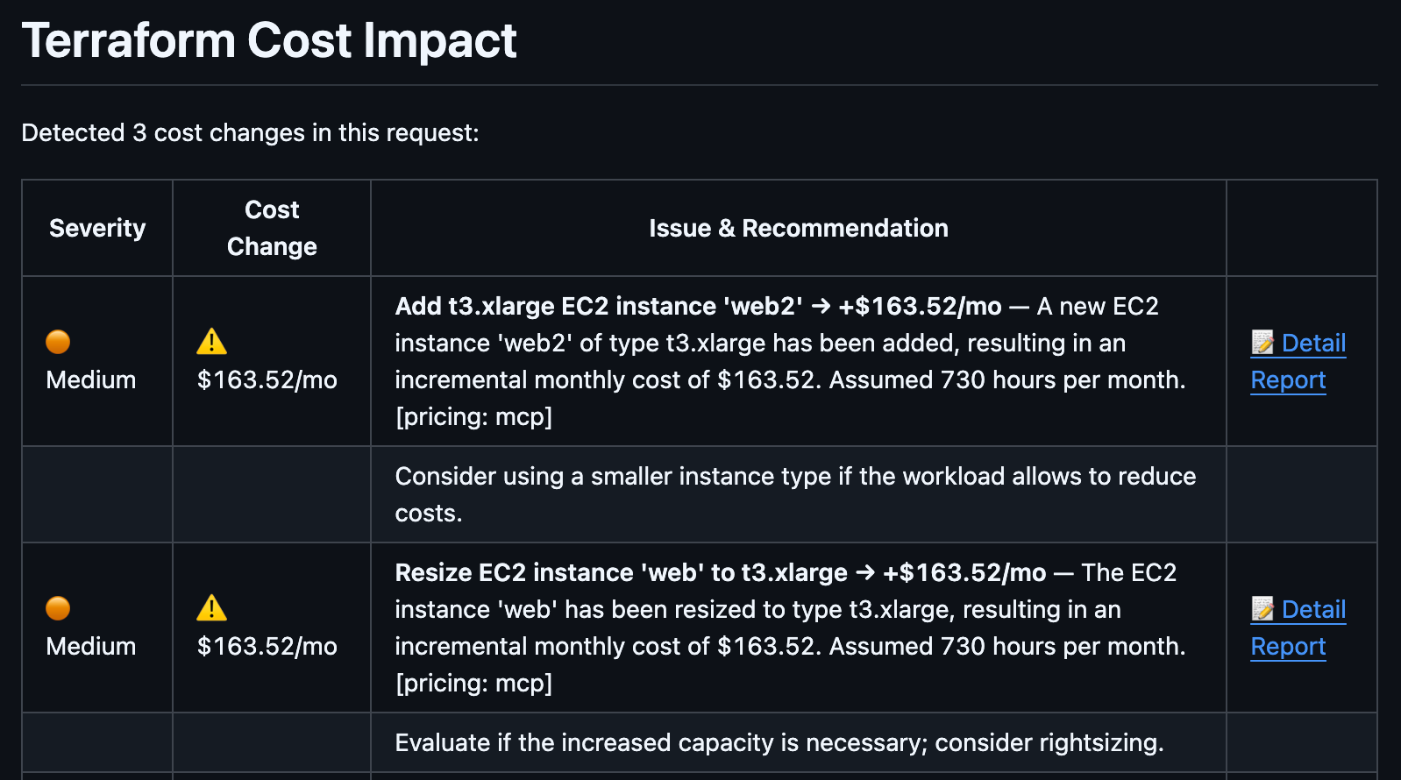Click the Issue & Recommendation column header
Image resolution: width=1401 pixels, height=780 pixels.
[x=798, y=228]
